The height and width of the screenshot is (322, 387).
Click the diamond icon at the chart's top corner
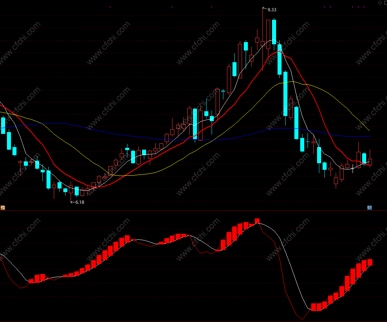coord(380,3)
